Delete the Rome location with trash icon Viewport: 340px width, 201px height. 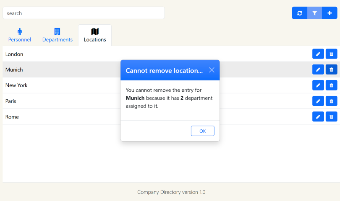pyautogui.click(x=331, y=116)
